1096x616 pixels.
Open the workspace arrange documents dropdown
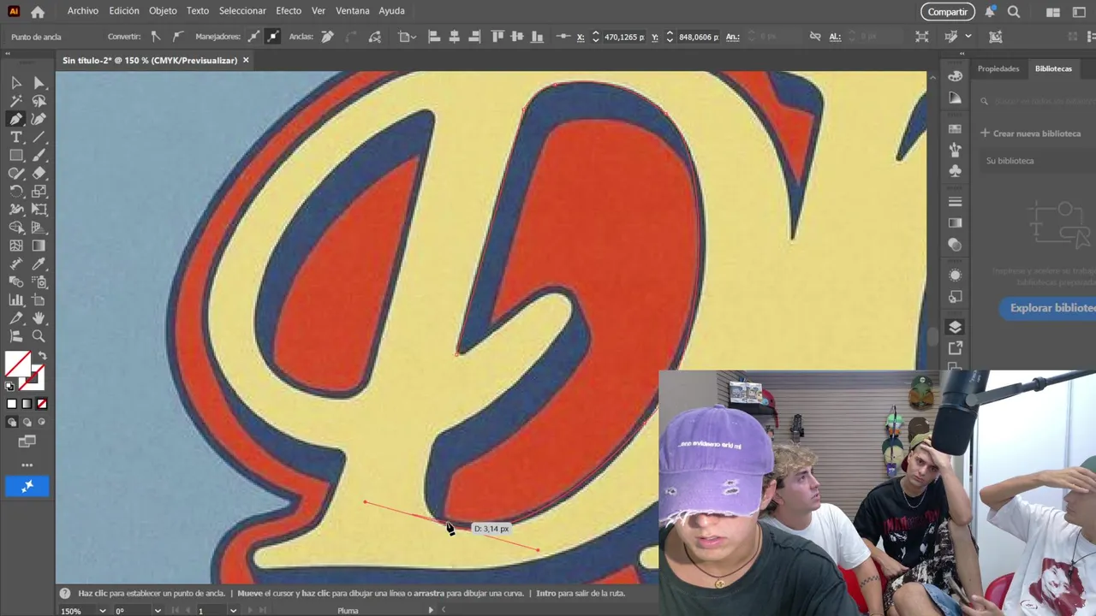coord(1052,12)
